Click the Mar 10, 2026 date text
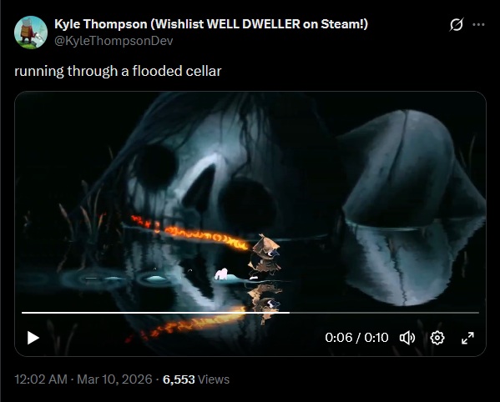This screenshot has width=500, height=402. point(114,379)
